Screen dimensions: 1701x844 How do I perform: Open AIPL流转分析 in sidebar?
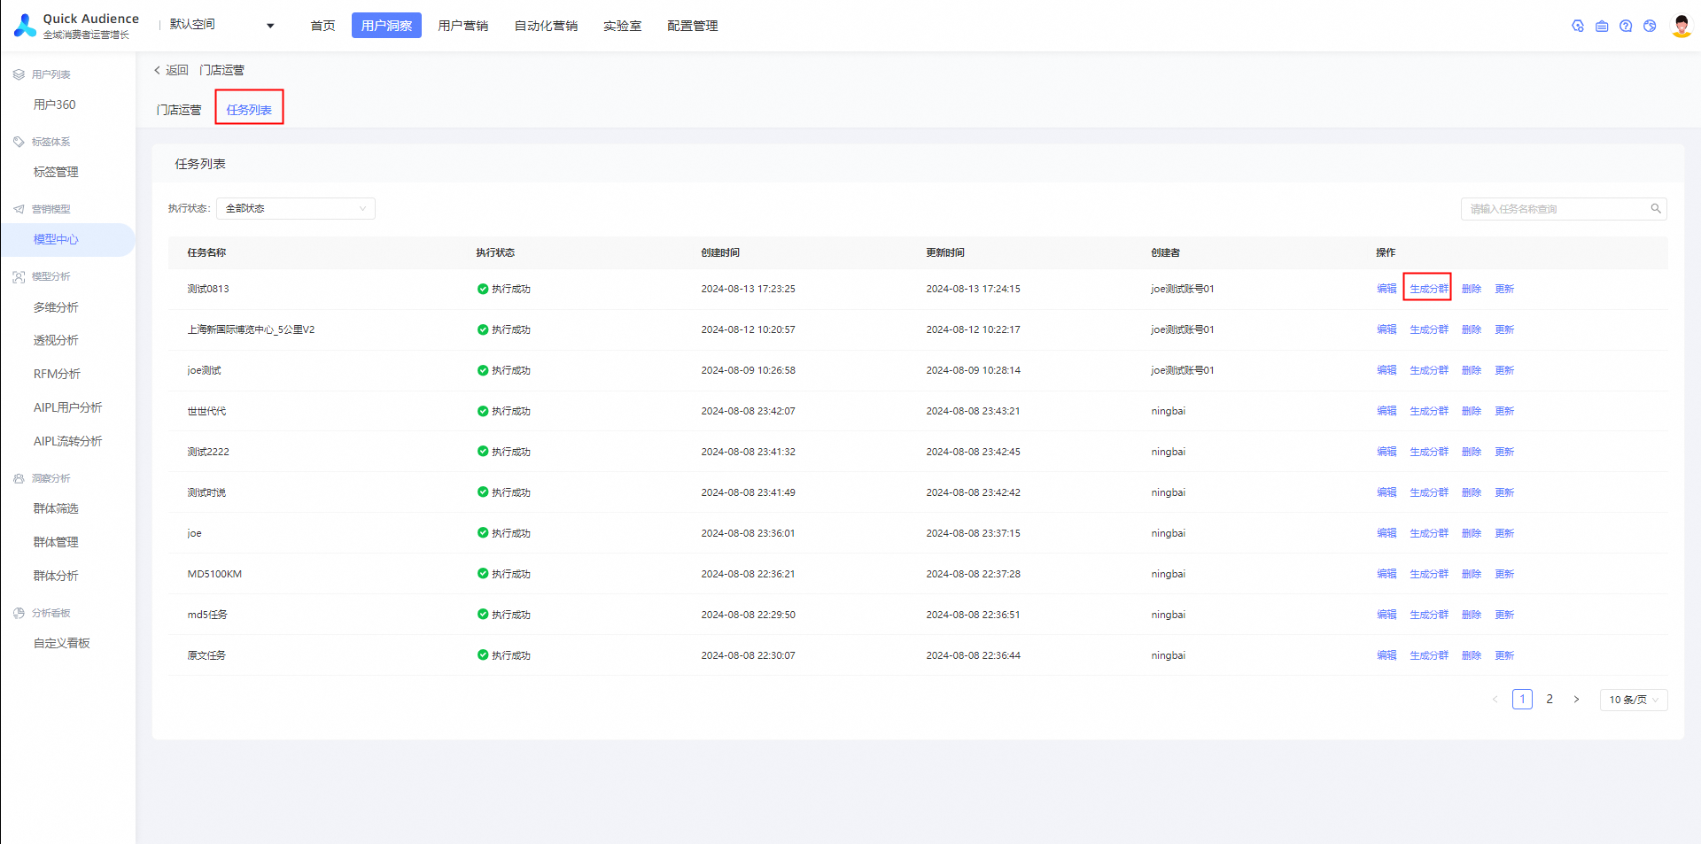point(67,441)
